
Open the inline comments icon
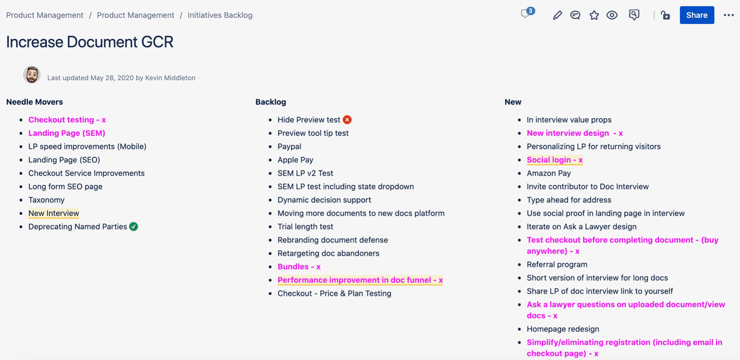point(575,16)
